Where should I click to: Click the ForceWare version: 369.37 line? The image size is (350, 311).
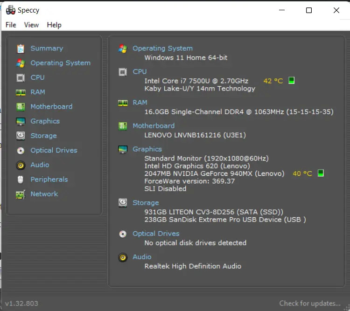[189, 181]
